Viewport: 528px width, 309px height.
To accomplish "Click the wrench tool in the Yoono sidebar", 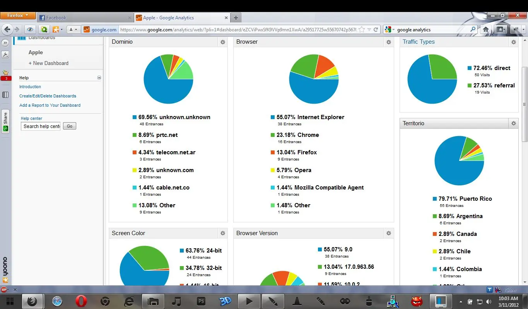I will (5, 55).
